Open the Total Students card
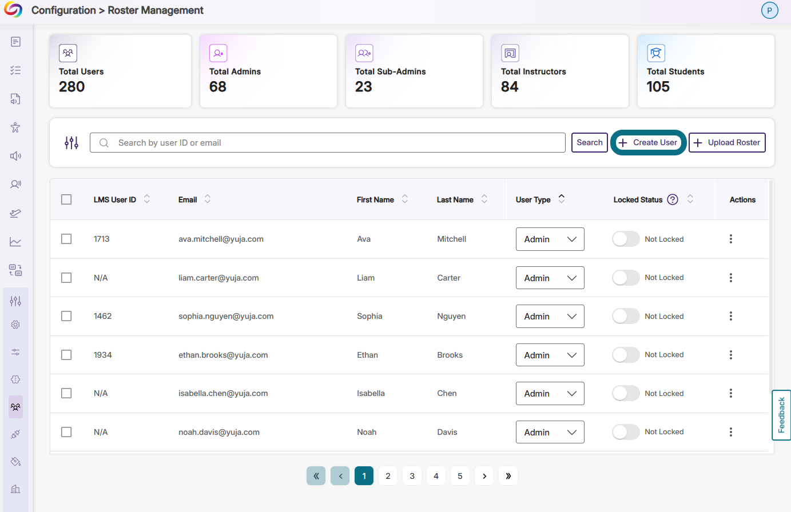This screenshot has height=512, width=791. [x=706, y=71]
